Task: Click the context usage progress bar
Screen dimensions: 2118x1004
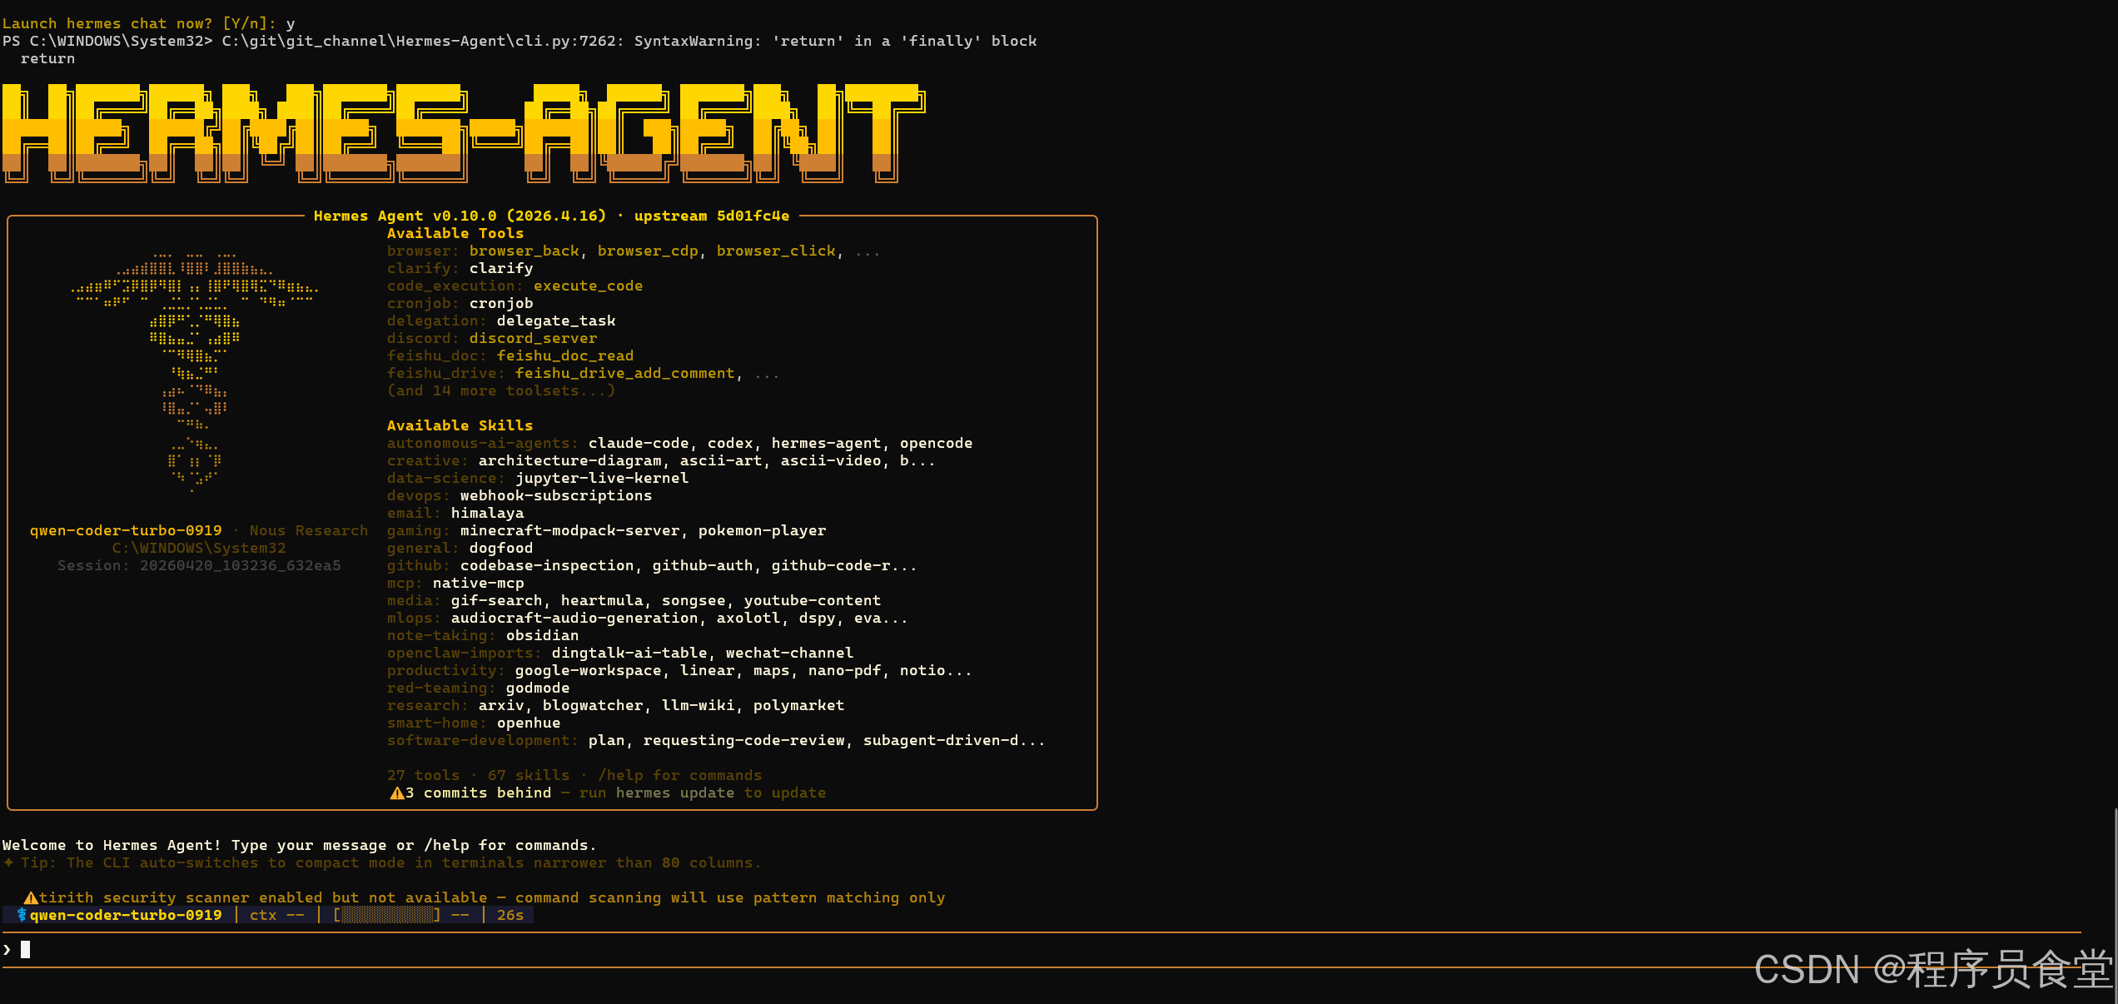Action: pos(387,916)
